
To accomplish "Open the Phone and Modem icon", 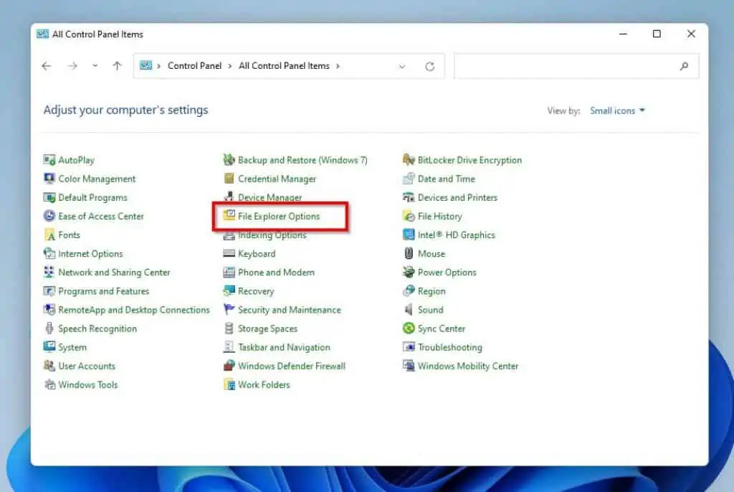I will (x=229, y=273).
